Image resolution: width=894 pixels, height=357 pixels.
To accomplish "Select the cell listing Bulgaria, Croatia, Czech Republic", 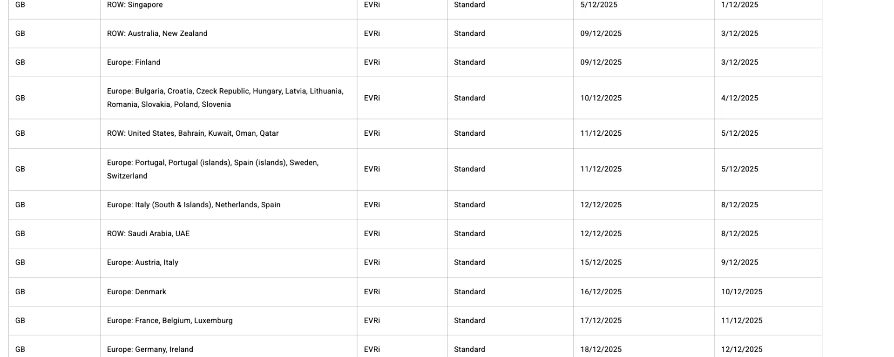I will pyautogui.click(x=225, y=98).
